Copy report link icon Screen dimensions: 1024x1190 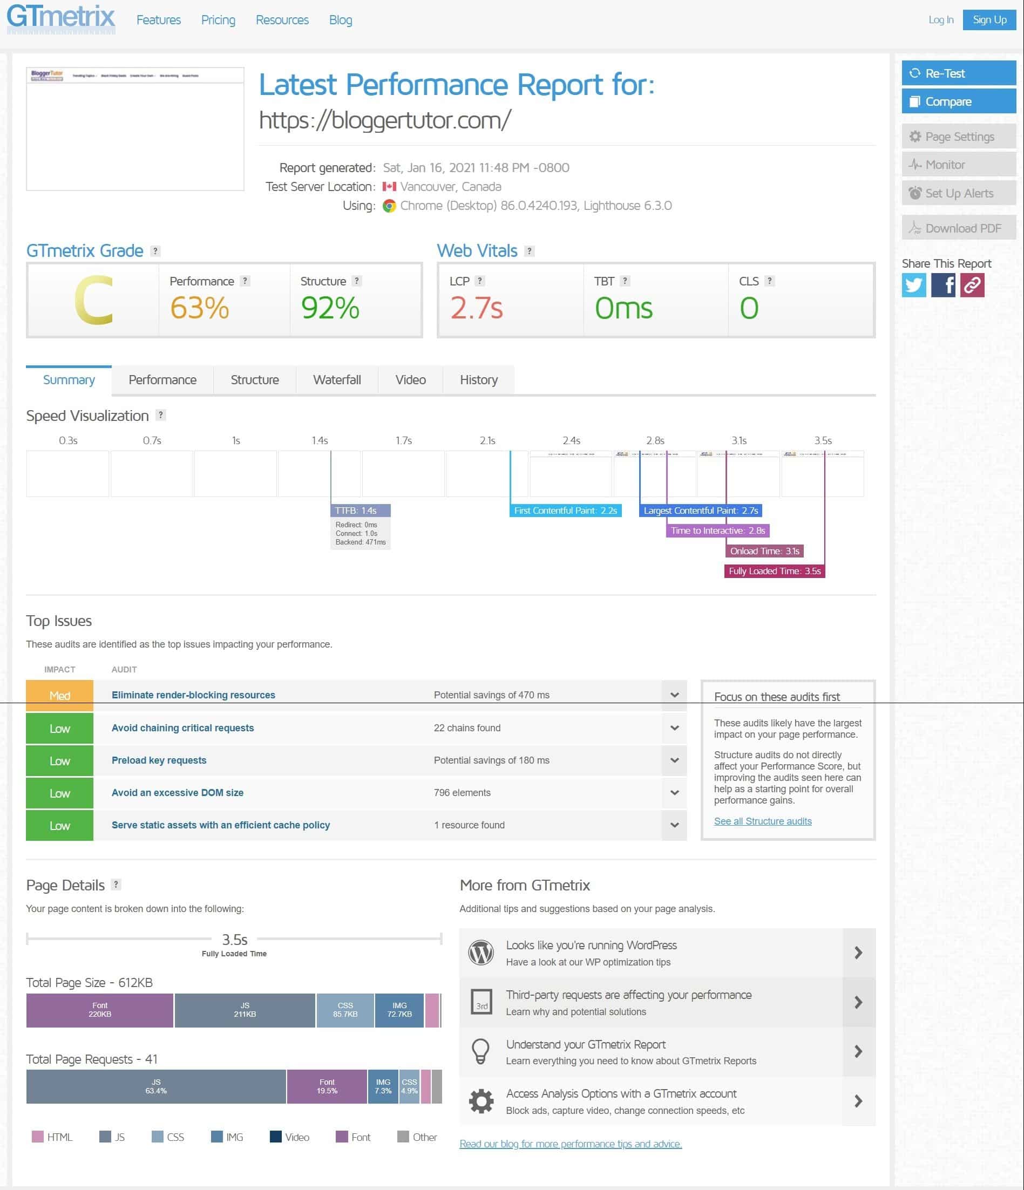coord(972,285)
